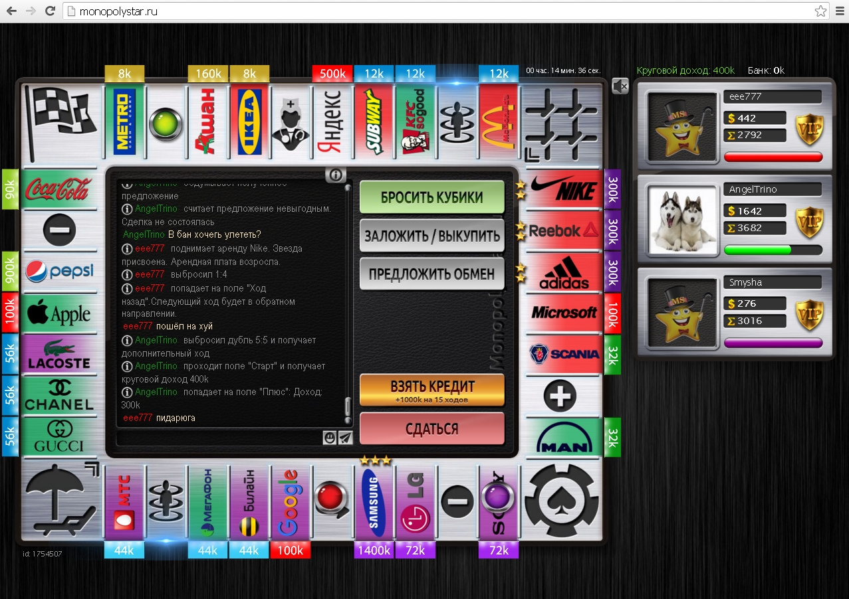Click the plus cell below Scania
This screenshot has width=849, height=599.
(560, 396)
